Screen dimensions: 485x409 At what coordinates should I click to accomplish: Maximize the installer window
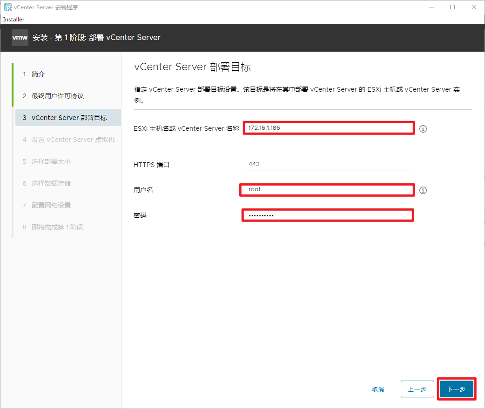[x=452, y=7]
